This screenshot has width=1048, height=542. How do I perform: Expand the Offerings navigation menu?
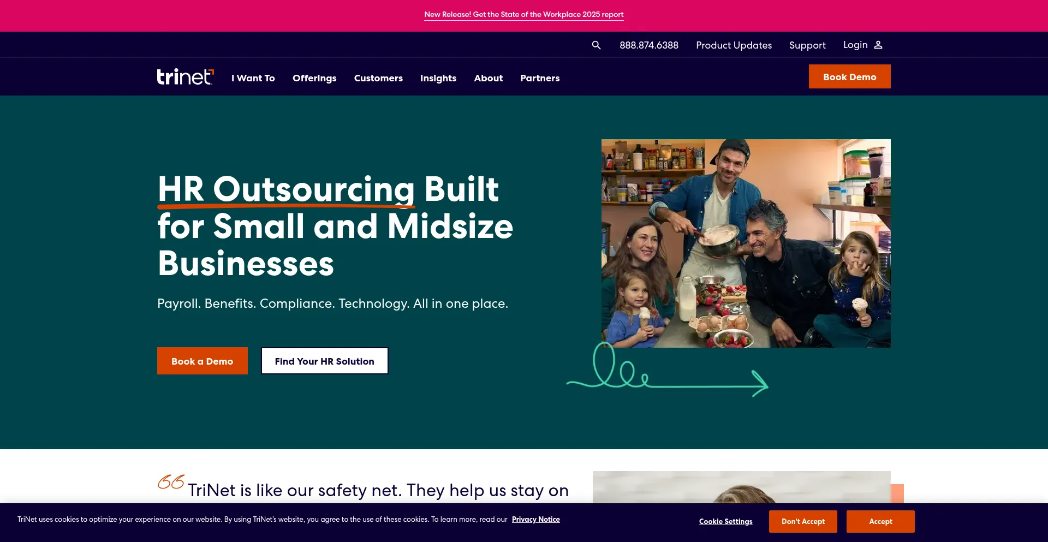point(314,78)
